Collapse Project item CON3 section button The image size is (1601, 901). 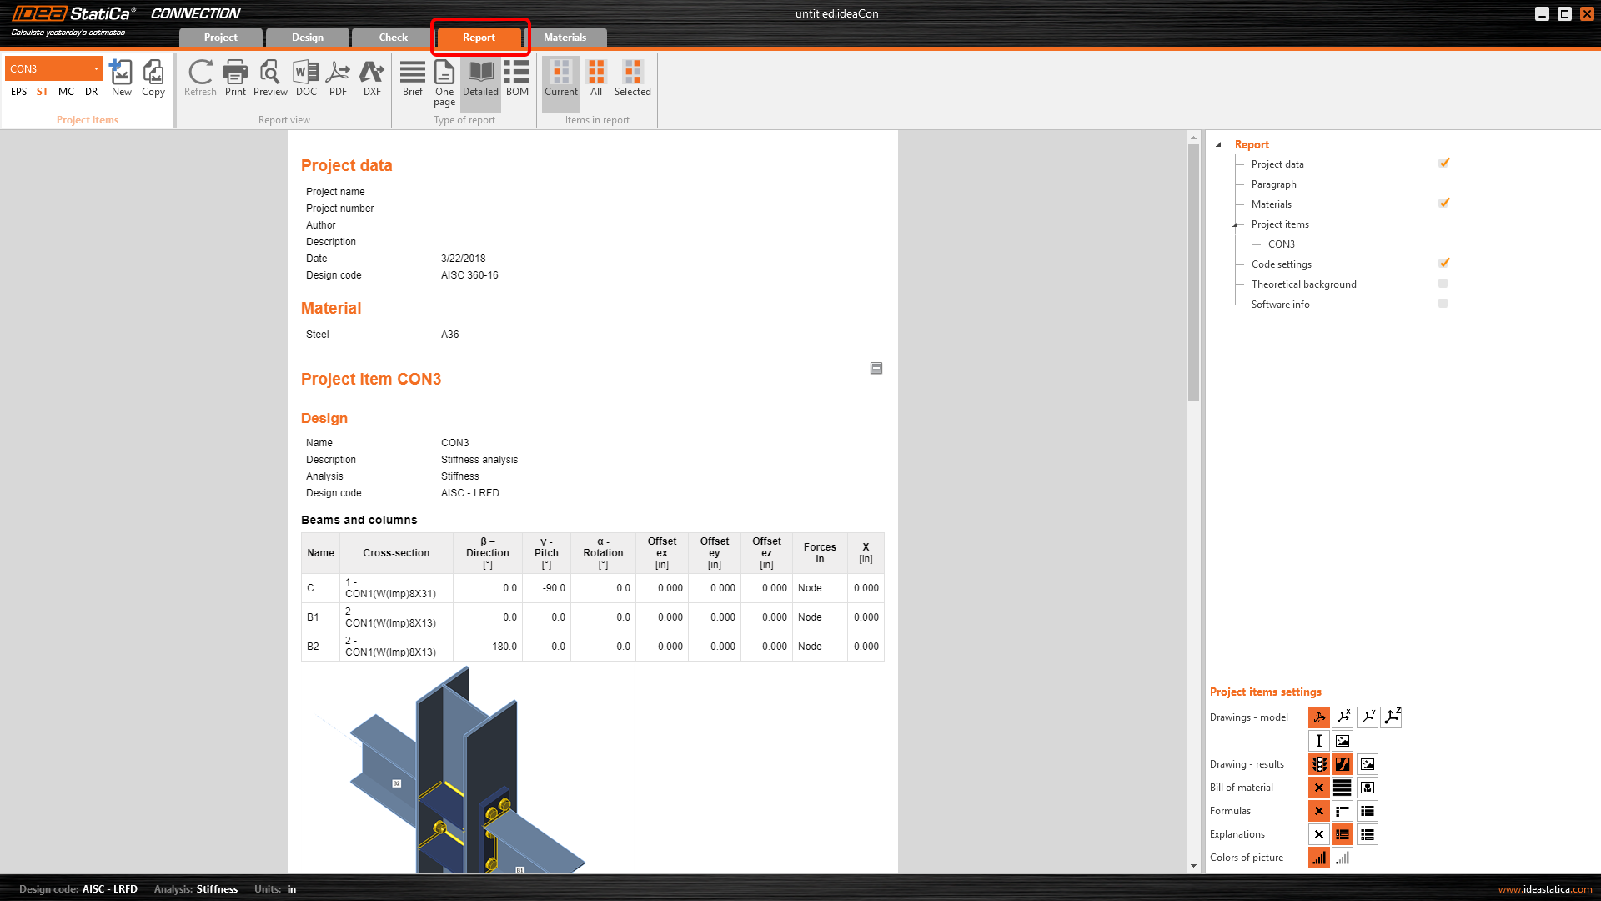pyautogui.click(x=876, y=368)
